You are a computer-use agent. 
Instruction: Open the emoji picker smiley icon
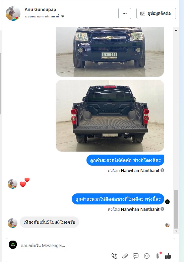coord(147,256)
